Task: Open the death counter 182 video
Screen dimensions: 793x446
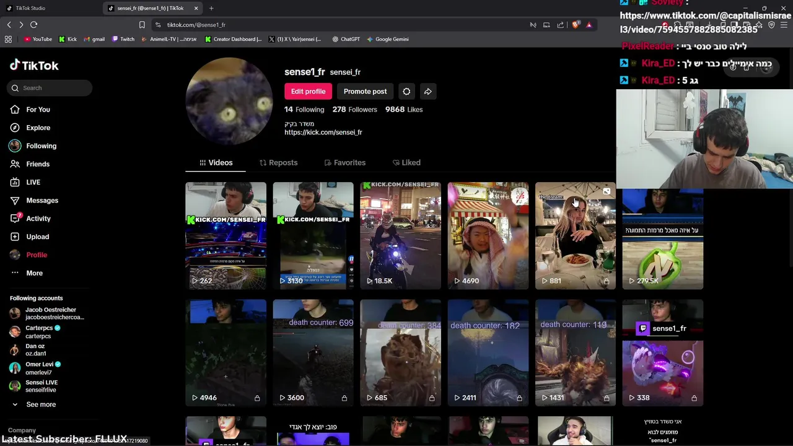Action: click(488, 353)
